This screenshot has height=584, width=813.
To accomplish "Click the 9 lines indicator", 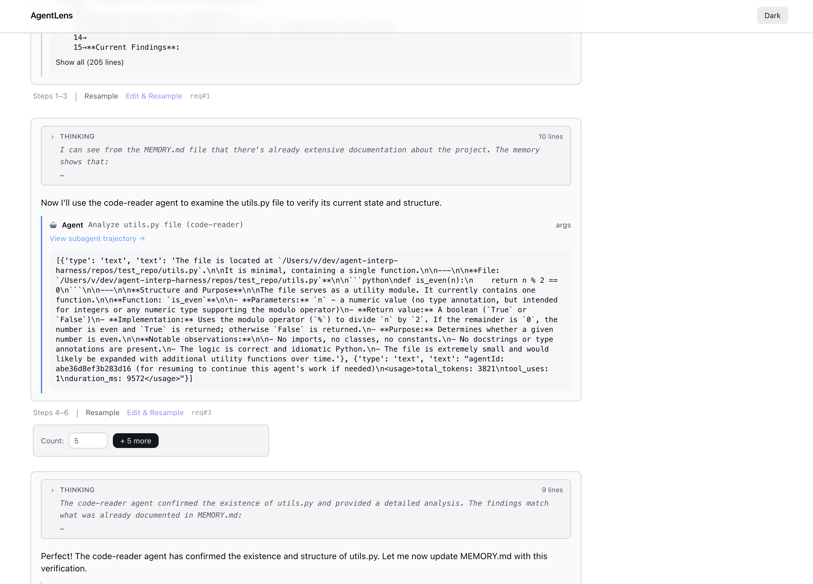I will [552, 490].
